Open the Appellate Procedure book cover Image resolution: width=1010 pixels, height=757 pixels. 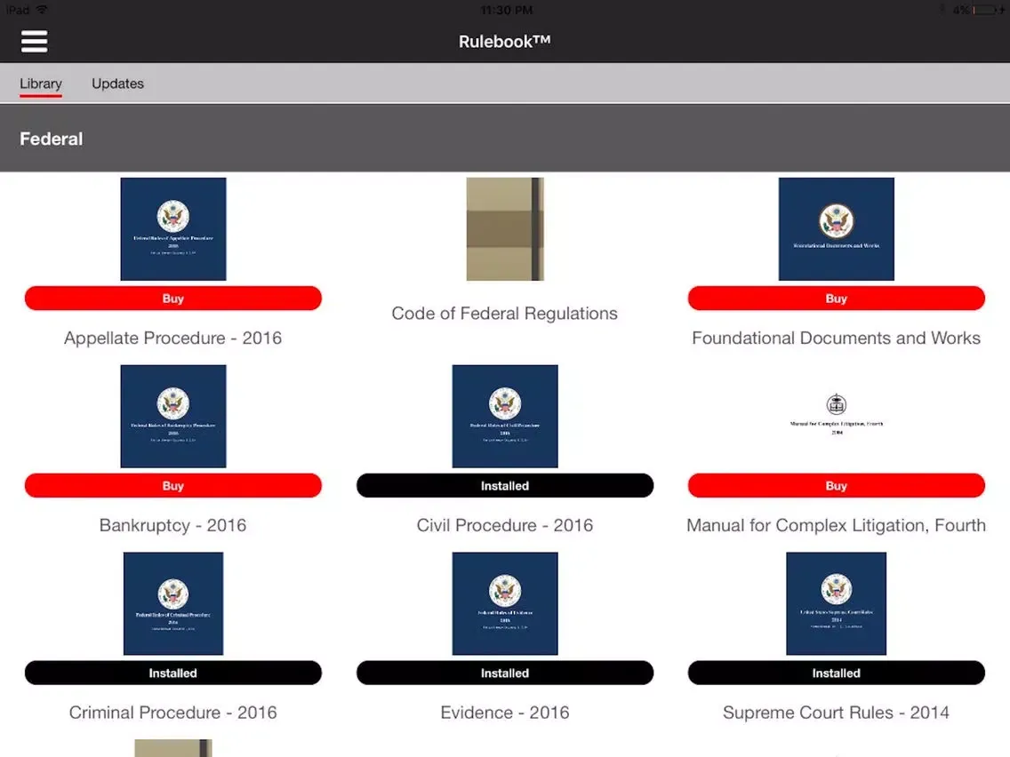[x=173, y=229]
